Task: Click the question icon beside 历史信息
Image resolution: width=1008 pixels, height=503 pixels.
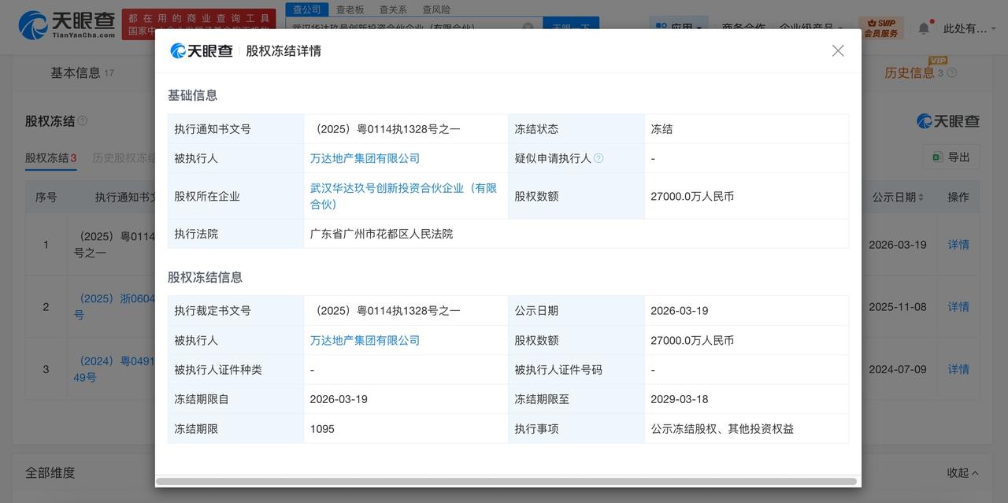Action: 950,72
